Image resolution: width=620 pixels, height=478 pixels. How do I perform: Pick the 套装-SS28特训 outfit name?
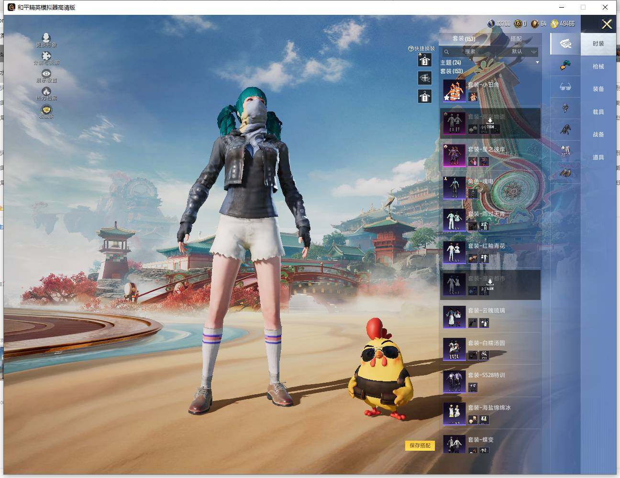(x=486, y=375)
